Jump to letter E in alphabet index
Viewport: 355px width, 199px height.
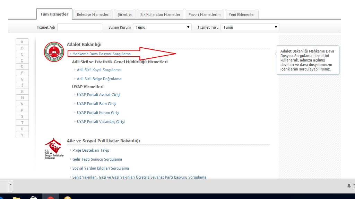(22, 73)
